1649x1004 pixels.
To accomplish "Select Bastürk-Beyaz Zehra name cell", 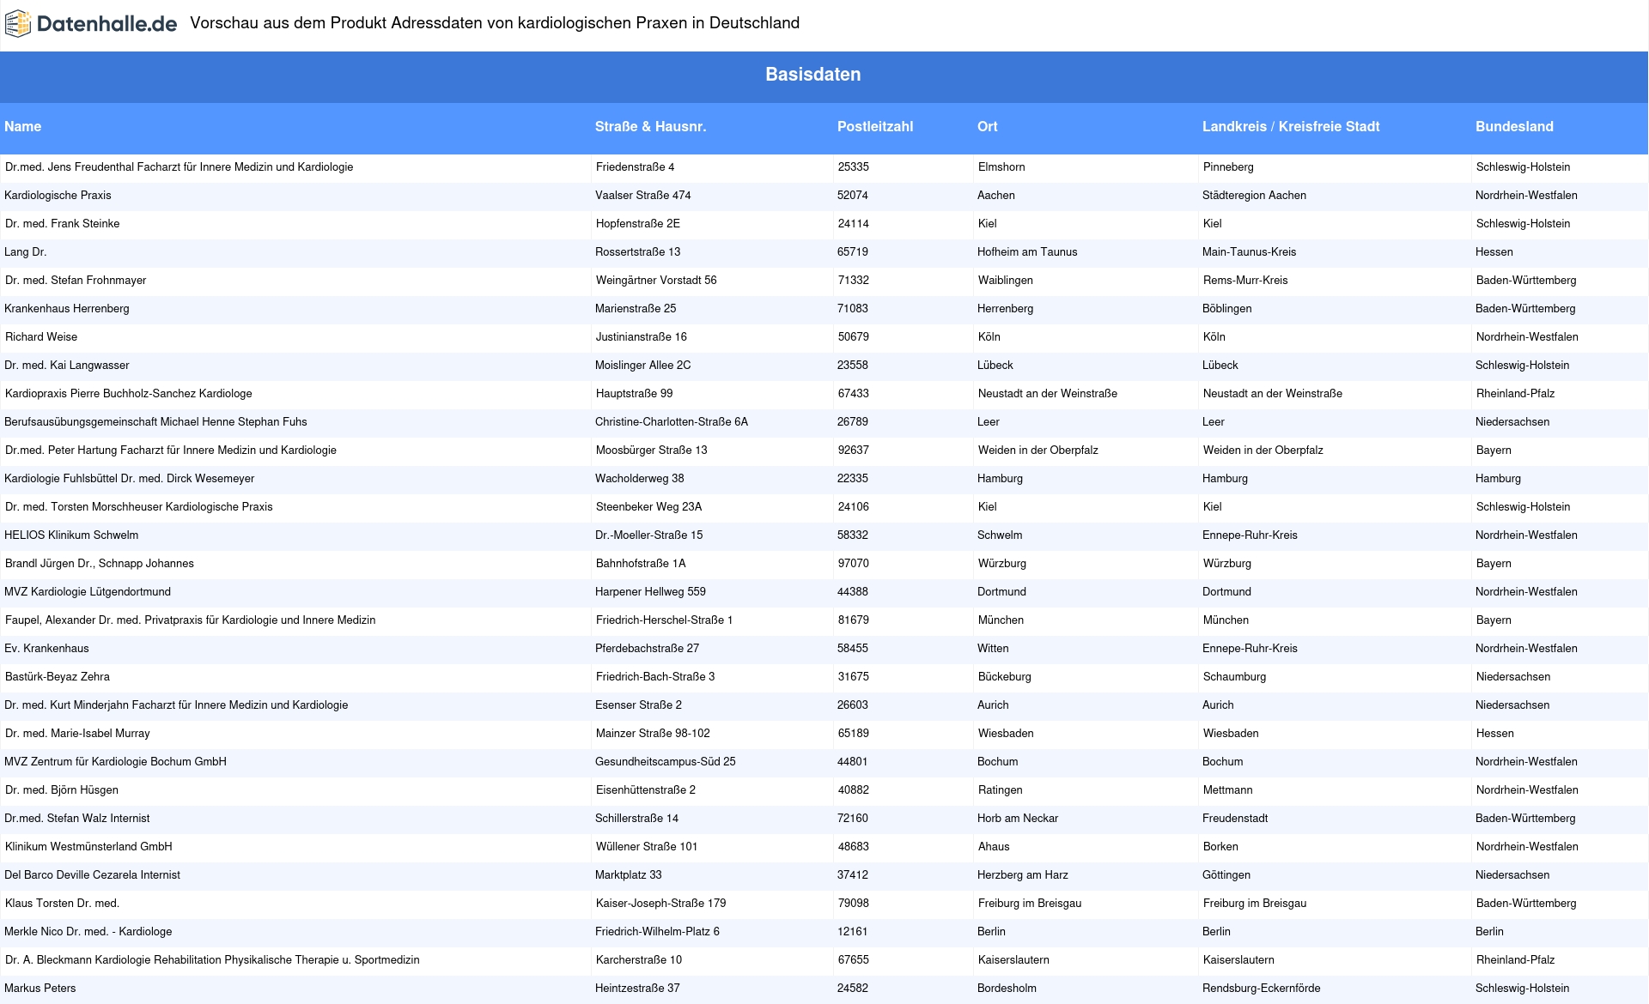I will [57, 677].
